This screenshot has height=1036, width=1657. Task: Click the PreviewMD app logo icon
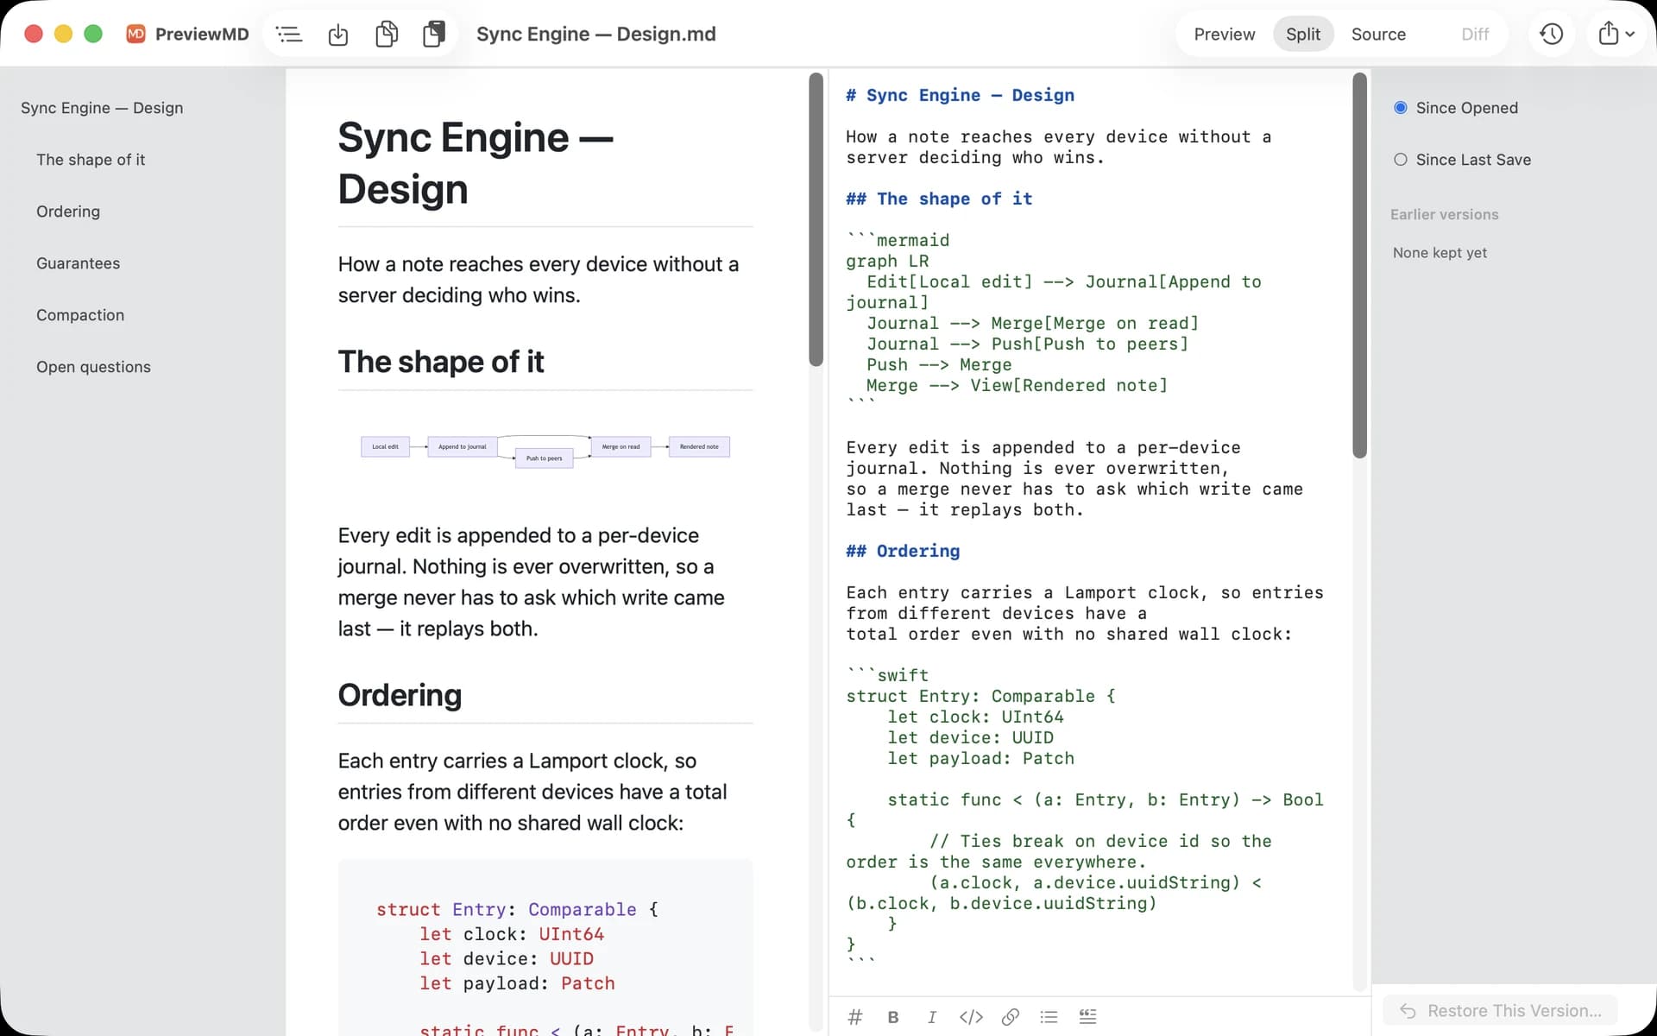(136, 35)
